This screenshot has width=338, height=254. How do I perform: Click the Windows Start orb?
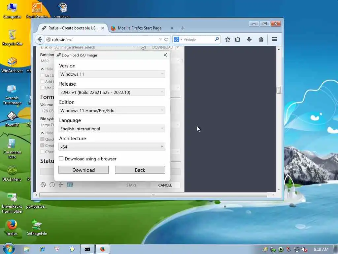[x=9, y=249]
